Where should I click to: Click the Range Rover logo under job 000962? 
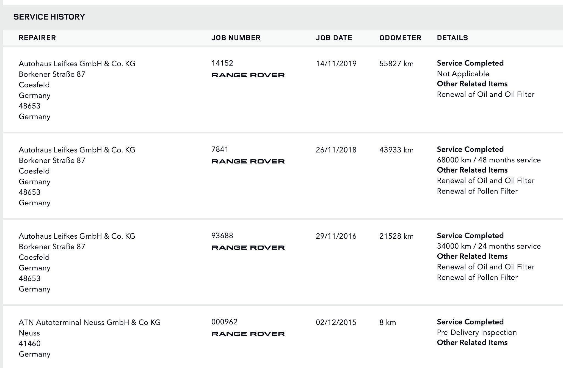pos(248,334)
